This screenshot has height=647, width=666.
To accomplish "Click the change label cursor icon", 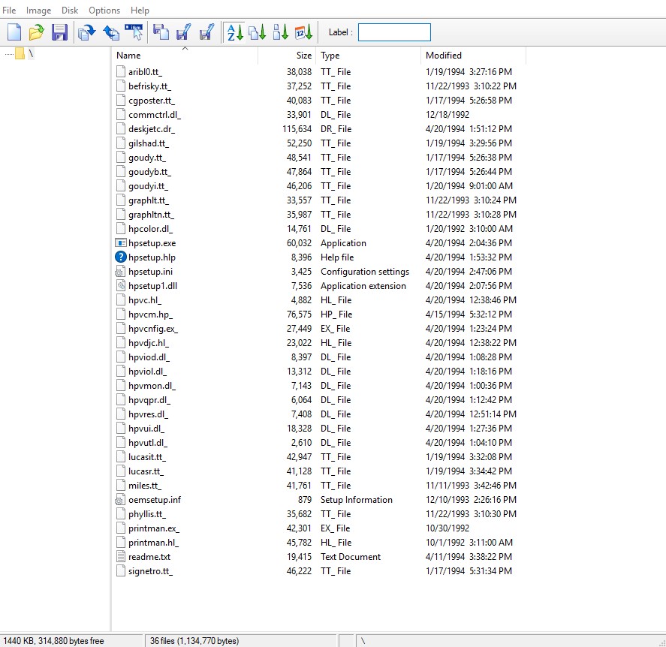I will 134,32.
